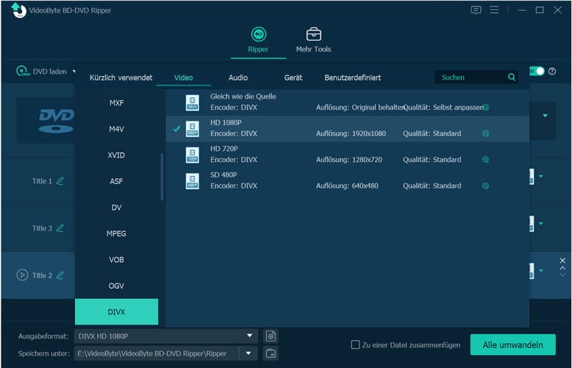Open settings gear for HD 720P preset
The image size is (572, 368).
click(485, 160)
